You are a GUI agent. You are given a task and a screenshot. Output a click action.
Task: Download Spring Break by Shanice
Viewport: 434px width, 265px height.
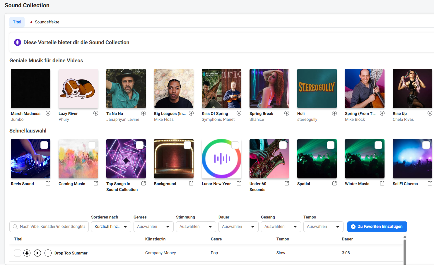[287, 113]
